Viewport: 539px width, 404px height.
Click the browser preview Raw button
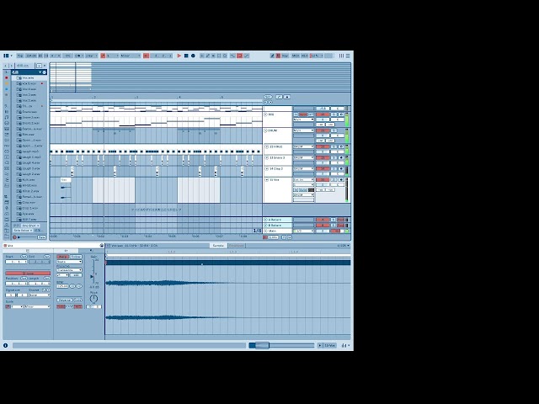coord(41,237)
